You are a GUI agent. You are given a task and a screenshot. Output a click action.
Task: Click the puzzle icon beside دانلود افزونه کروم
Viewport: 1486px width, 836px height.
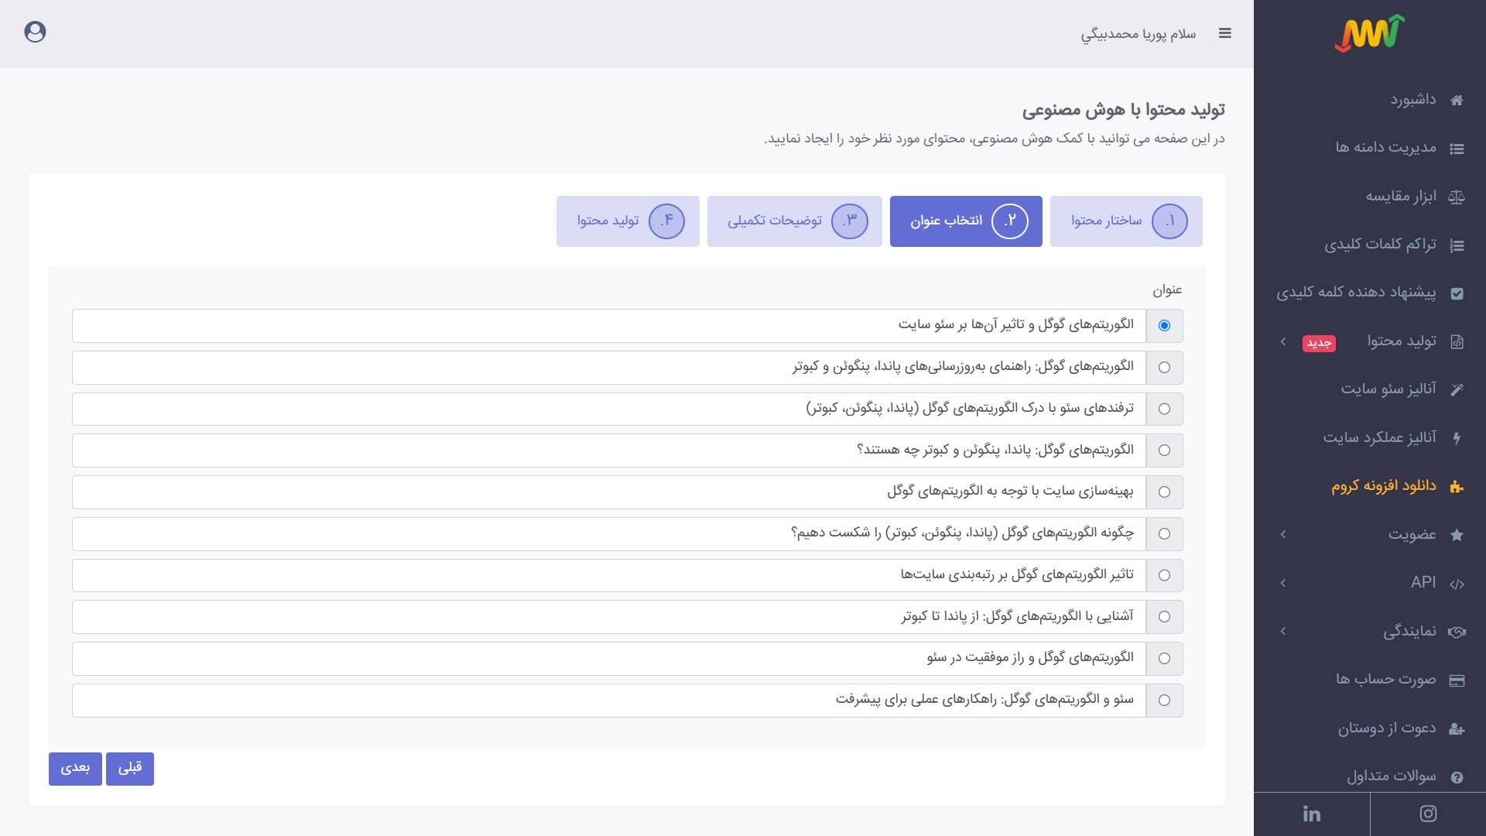tap(1457, 487)
